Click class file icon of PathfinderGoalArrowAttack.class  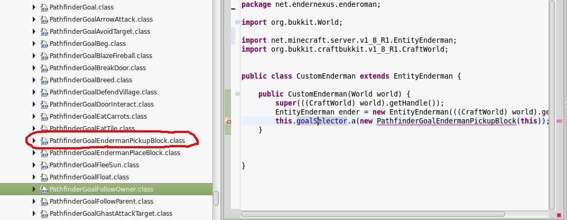pyautogui.click(x=44, y=20)
